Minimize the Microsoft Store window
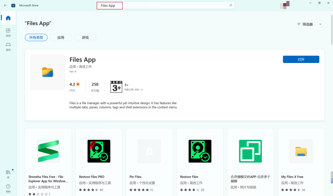 pyautogui.click(x=310, y=3)
